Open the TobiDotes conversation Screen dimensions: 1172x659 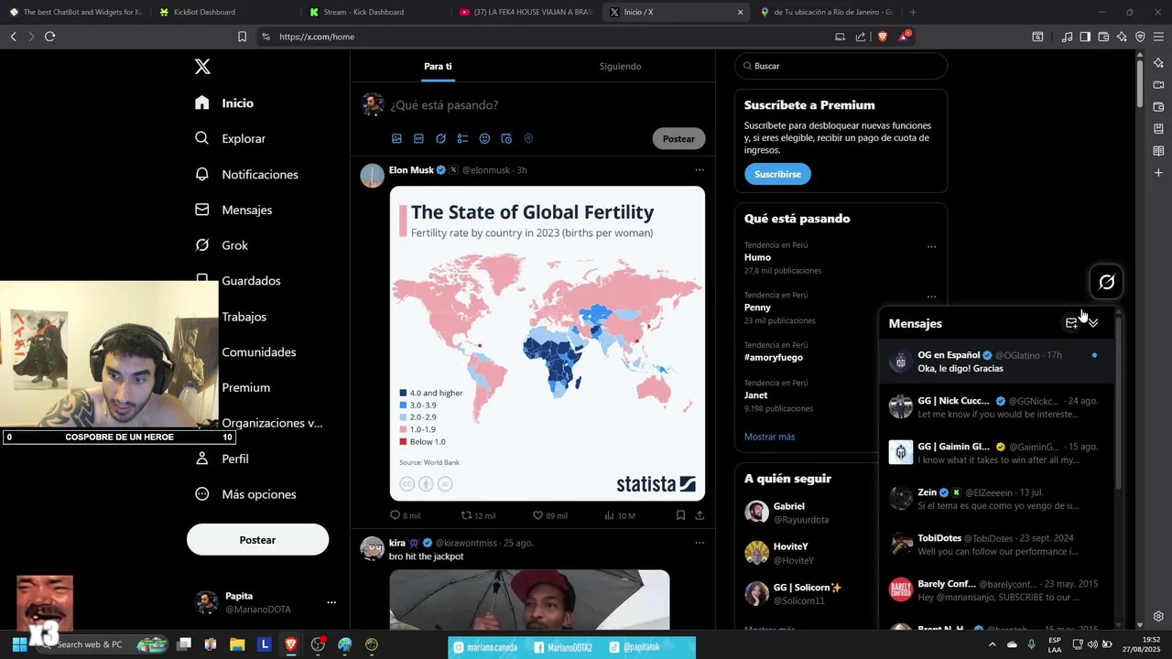click(x=995, y=545)
